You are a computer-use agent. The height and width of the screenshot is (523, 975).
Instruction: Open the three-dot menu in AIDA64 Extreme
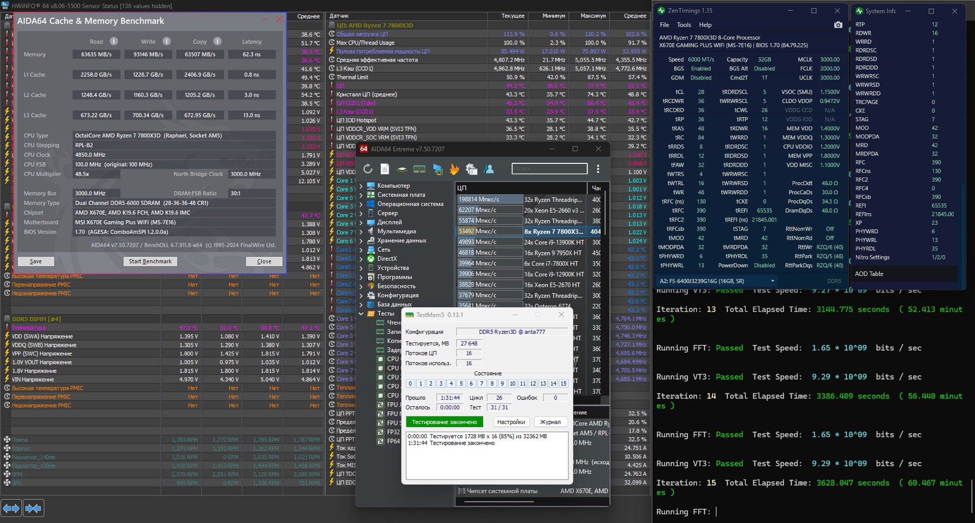pyautogui.click(x=598, y=169)
